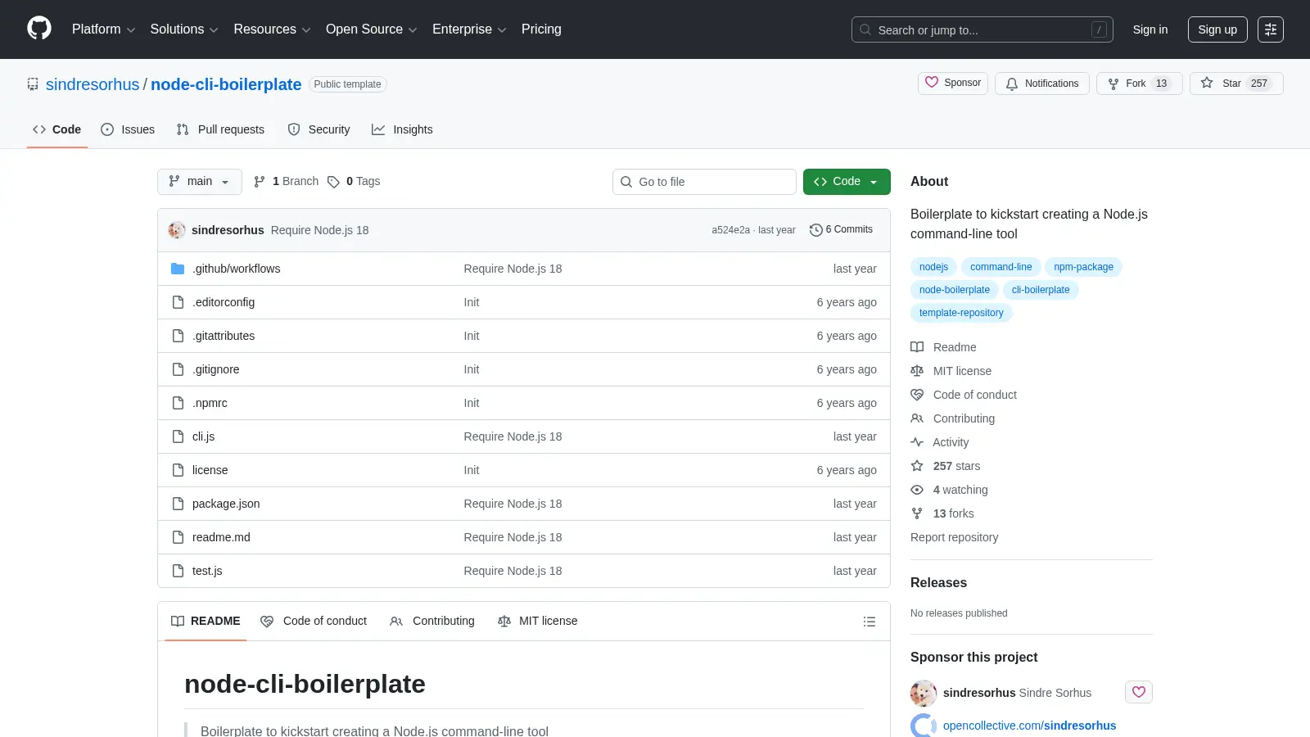1310x737 pixels.
Task: Open the .editorconfig file
Action: tap(224, 302)
